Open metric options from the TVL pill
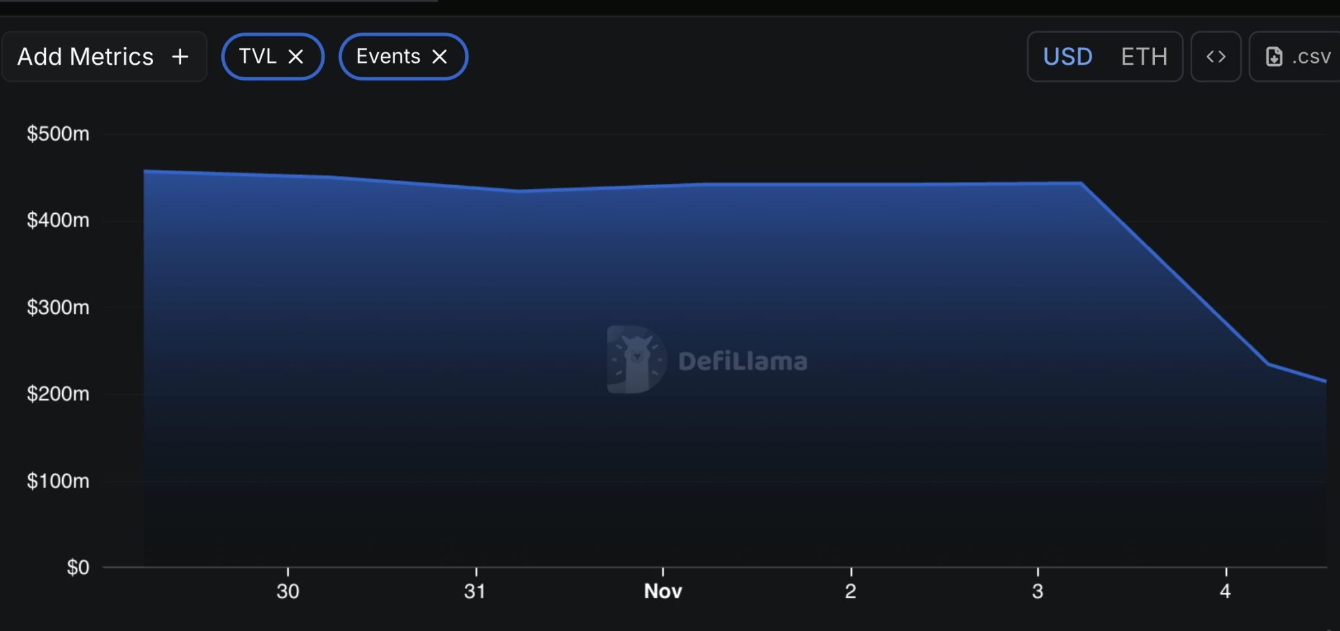 tap(272, 56)
